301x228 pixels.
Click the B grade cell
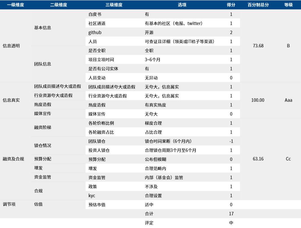(x=288, y=46)
